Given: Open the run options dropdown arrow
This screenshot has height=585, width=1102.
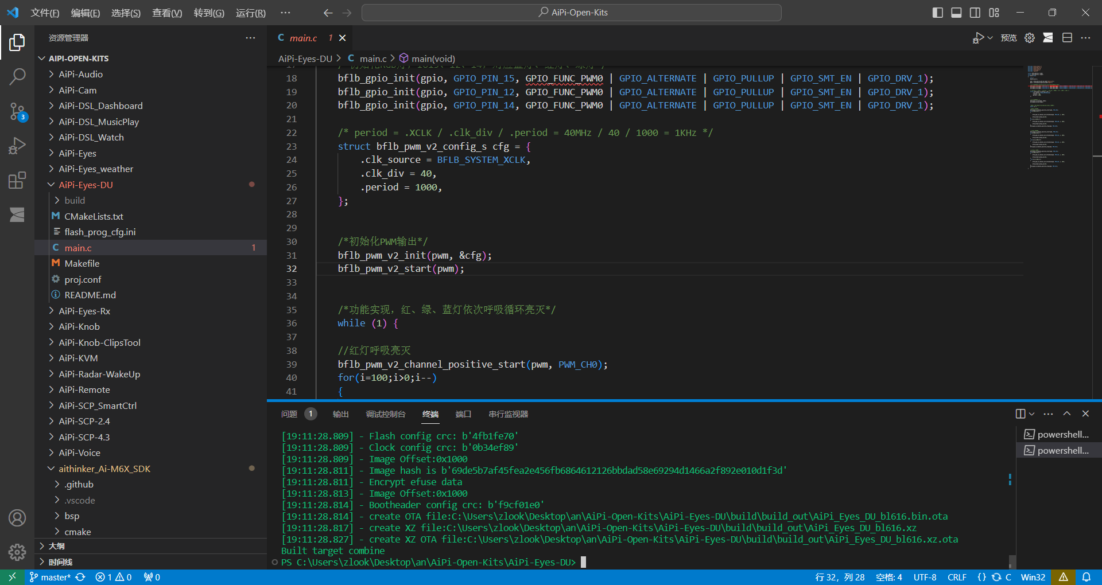Looking at the screenshot, I should (x=990, y=38).
